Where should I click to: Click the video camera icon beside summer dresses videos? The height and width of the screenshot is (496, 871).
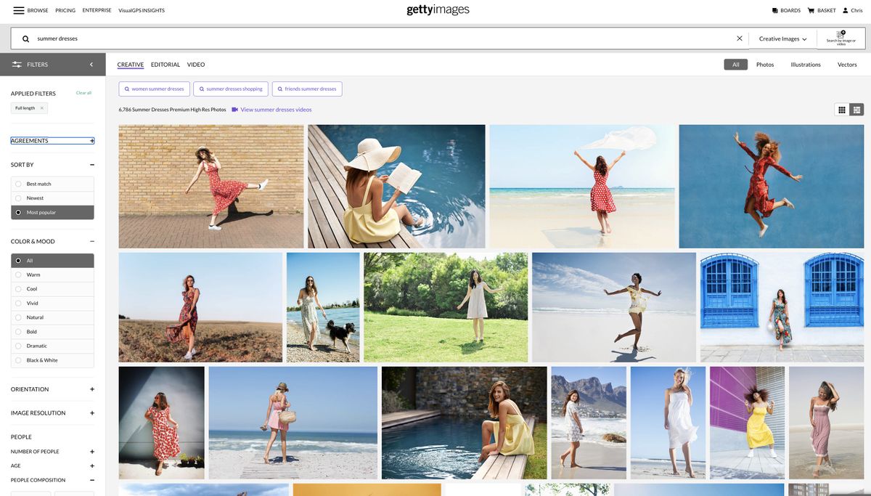click(x=233, y=108)
